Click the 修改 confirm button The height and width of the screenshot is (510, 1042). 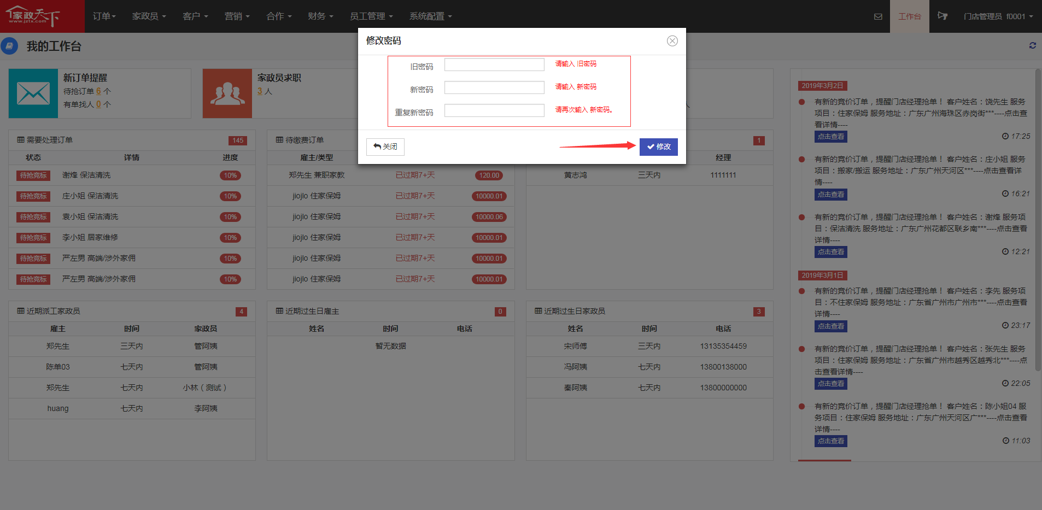[658, 146]
